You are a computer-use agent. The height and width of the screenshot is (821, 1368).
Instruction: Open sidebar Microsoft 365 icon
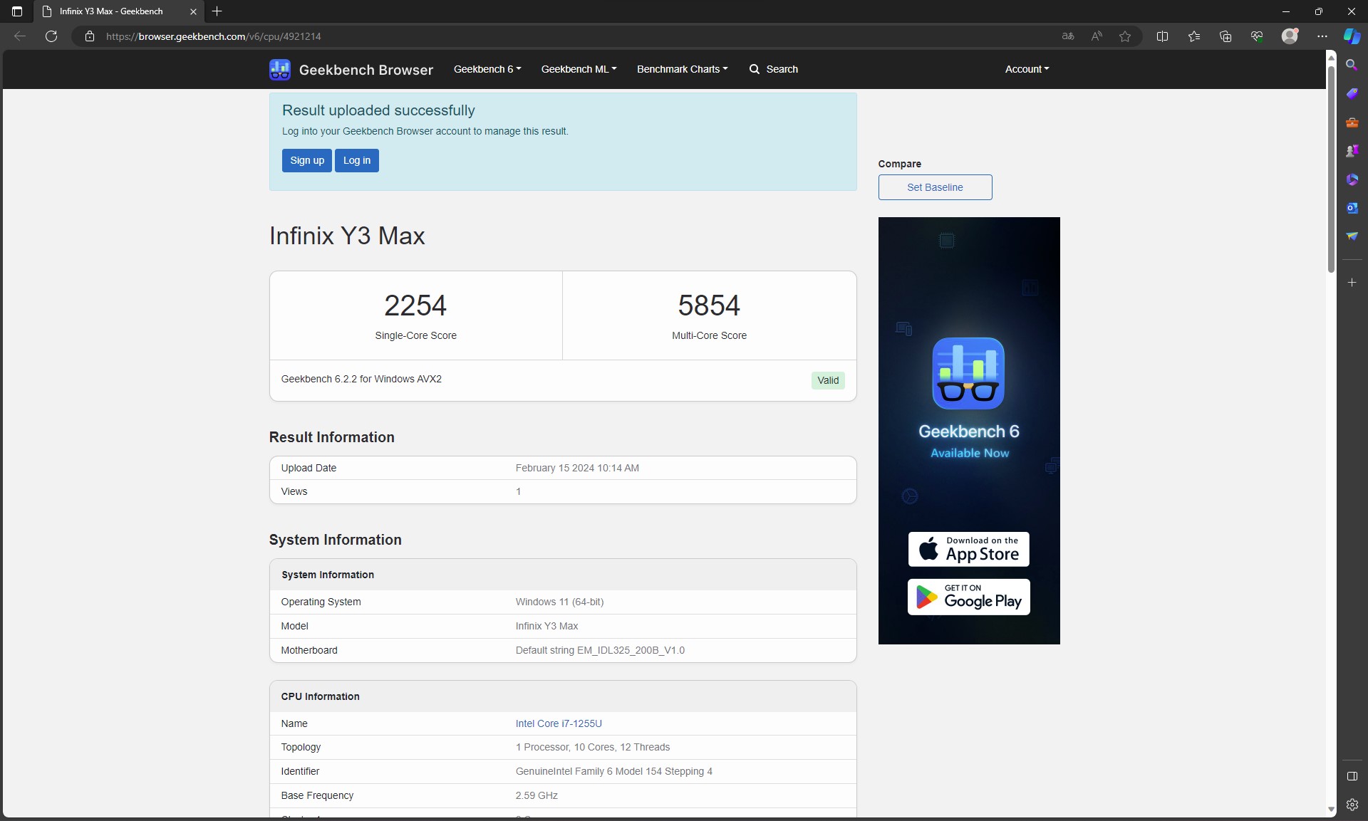tap(1352, 179)
